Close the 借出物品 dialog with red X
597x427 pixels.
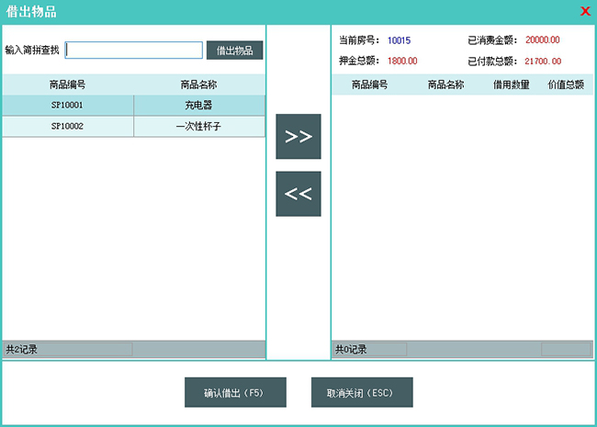pyautogui.click(x=585, y=11)
